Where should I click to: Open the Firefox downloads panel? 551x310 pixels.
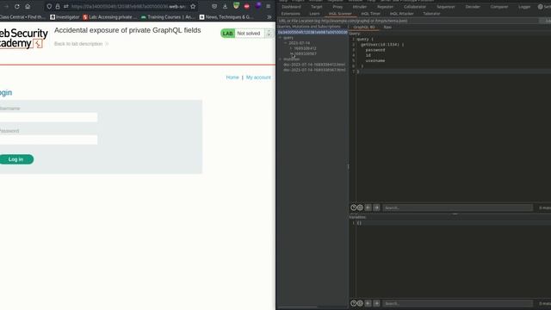point(226,6)
